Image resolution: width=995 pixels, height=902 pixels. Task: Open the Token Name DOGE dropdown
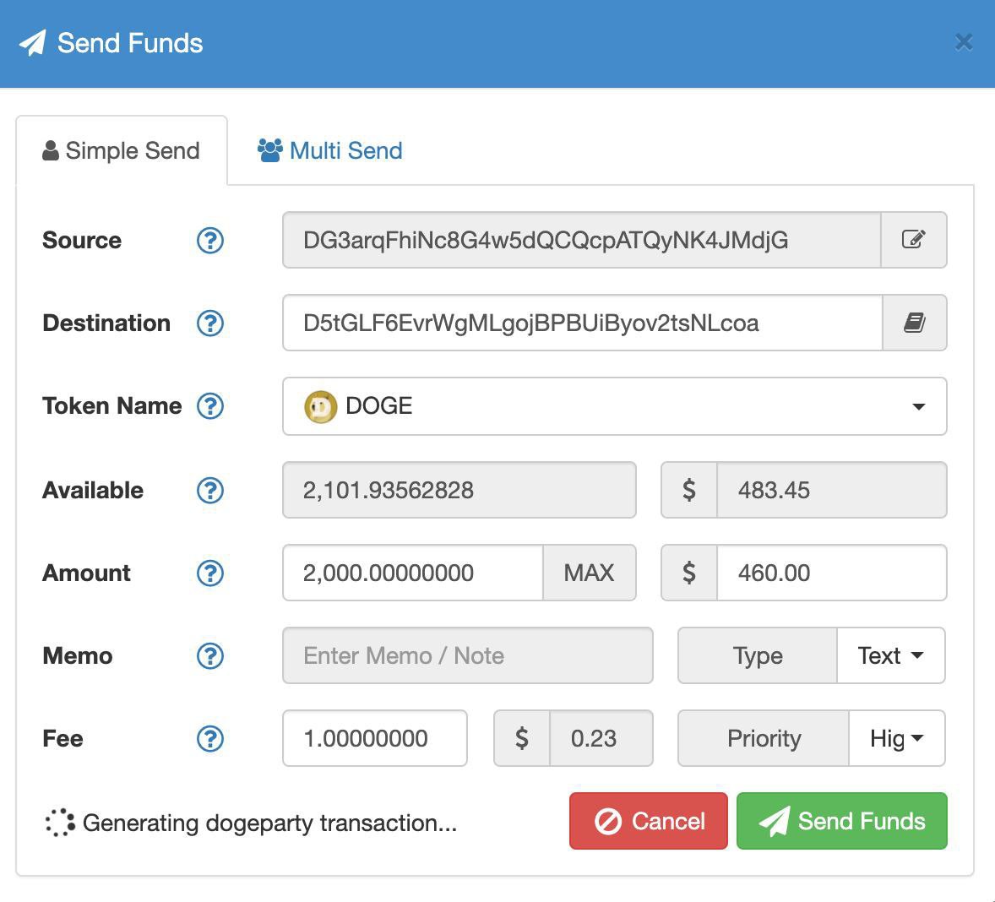[614, 406]
